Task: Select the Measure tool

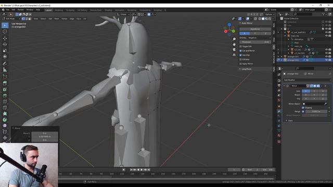Action: tap(5, 70)
